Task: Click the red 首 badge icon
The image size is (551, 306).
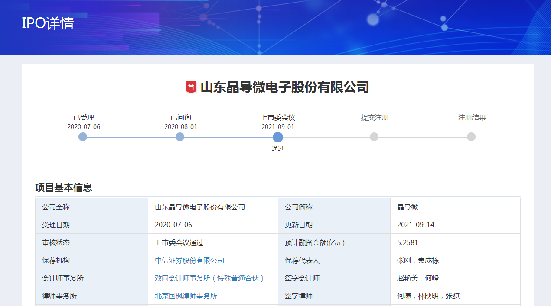Action: pos(191,87)
